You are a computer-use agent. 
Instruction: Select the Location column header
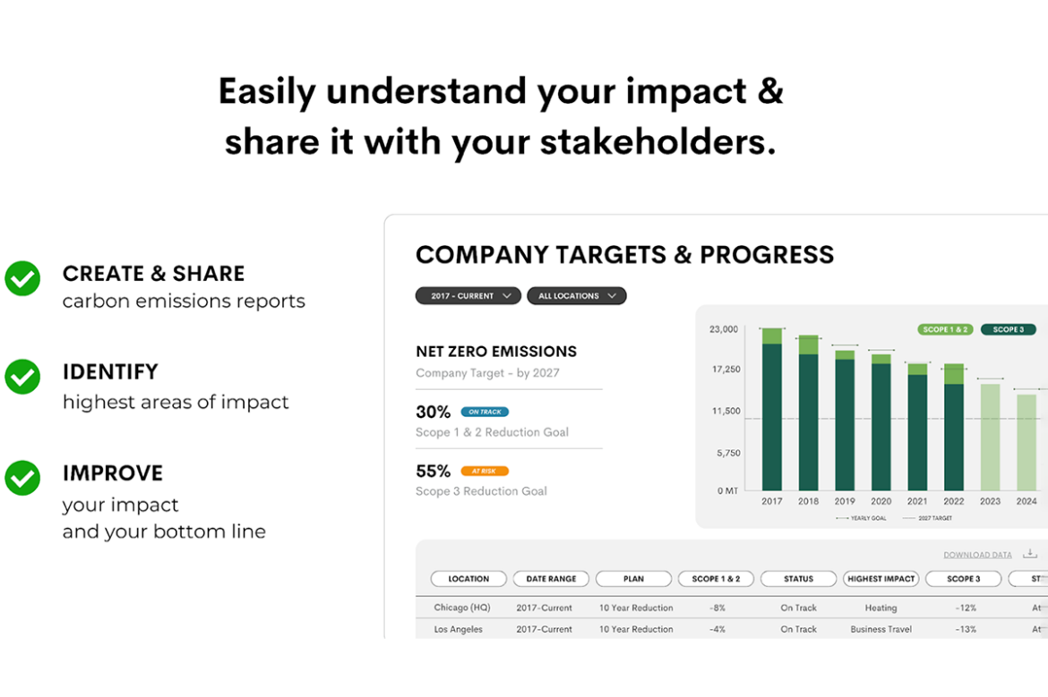(x=468, y=579)
